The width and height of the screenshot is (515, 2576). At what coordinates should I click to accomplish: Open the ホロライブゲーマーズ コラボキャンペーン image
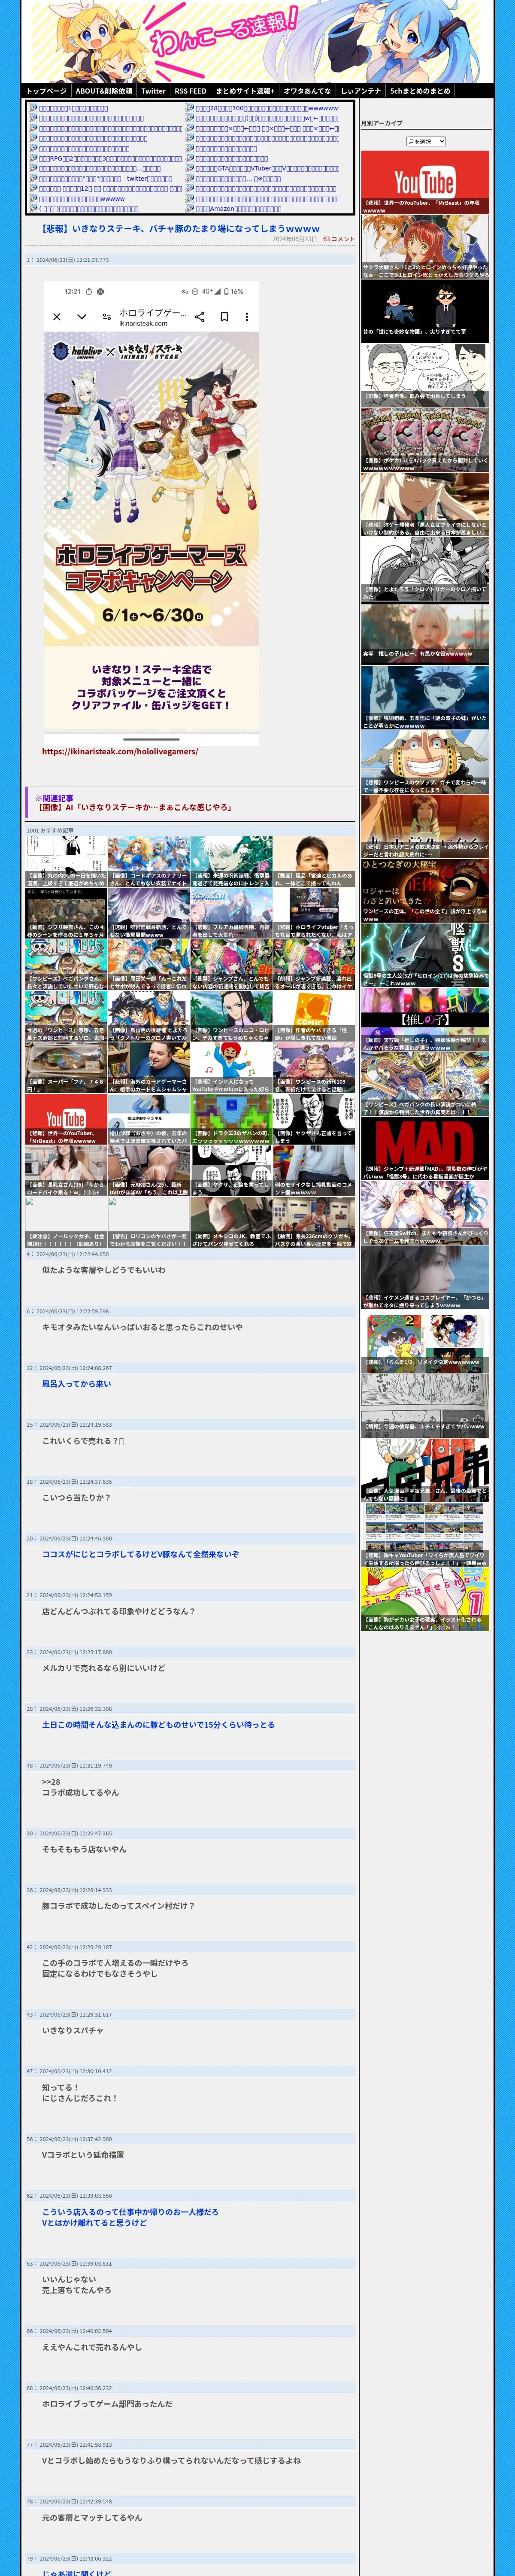151,512
